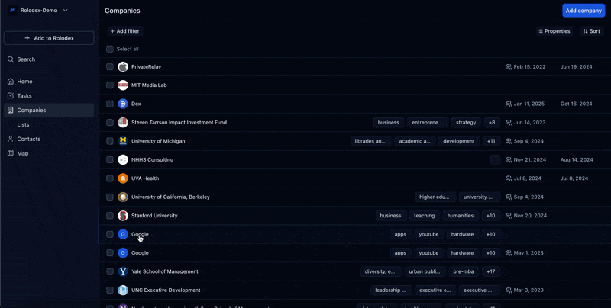611x308 pixels.
Task: Open the NHHS Consulting company name
Action: click(152, 159)
